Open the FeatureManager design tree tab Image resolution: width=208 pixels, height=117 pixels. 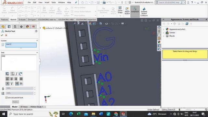coord(3,27)
